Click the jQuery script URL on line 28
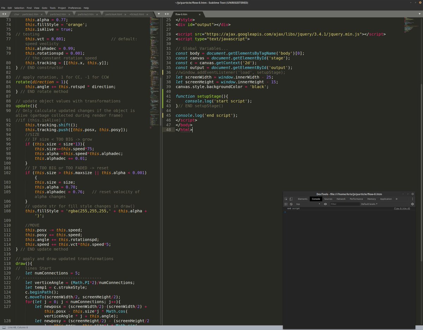The height and width of the screenshot is (330, 423). point(284,34)
